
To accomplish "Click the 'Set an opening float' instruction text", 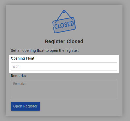I will [45, 50].
